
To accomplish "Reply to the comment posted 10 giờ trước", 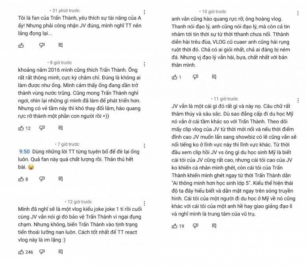I will pos(214,77).
